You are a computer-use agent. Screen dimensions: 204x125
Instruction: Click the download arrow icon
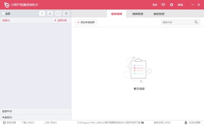click(50, 13)
